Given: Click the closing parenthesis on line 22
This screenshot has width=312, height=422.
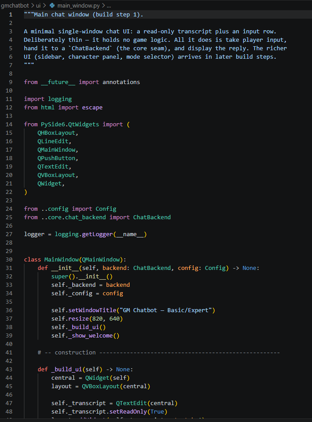Looking at the screenshot, I should click(25, 192).
